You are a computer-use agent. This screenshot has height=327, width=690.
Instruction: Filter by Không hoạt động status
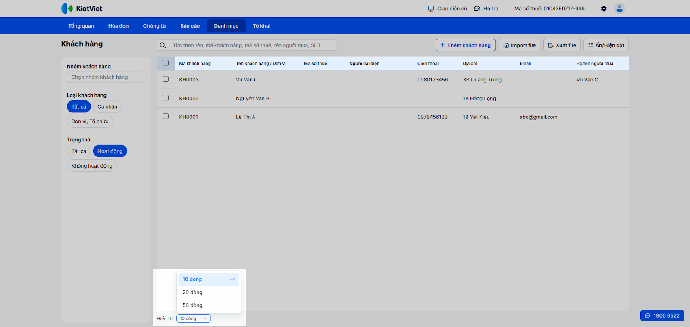pos(92,166)
